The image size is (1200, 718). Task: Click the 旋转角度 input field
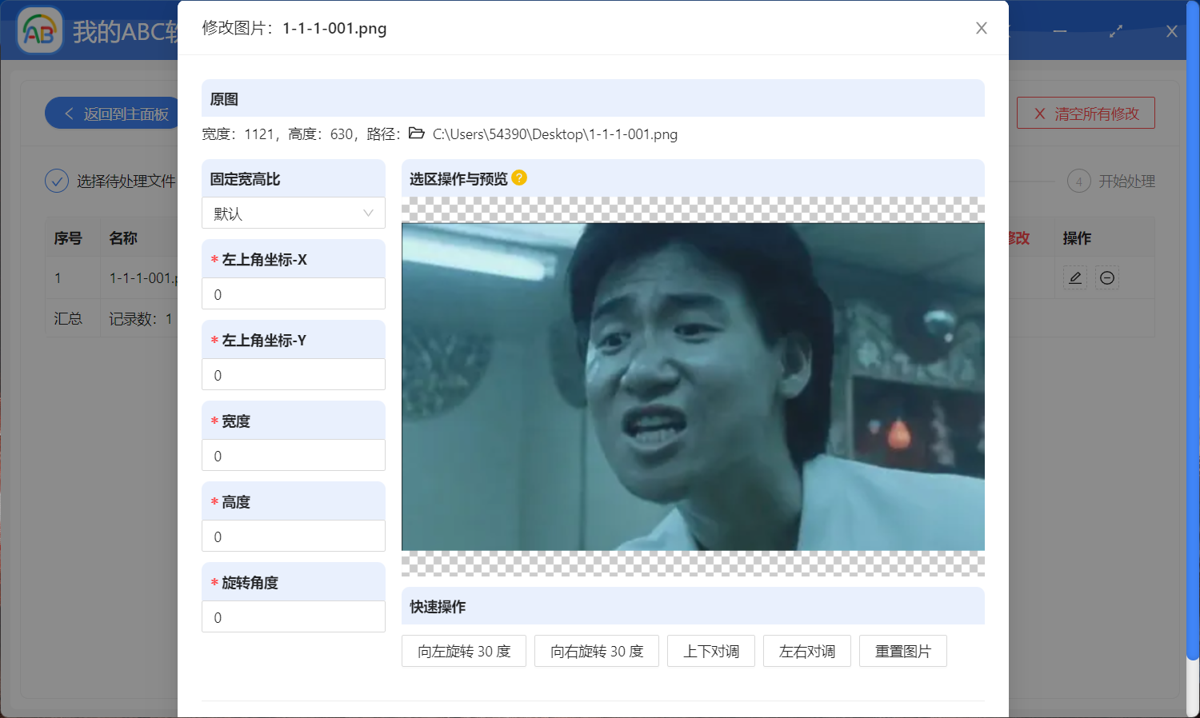(x=293, y=616)
